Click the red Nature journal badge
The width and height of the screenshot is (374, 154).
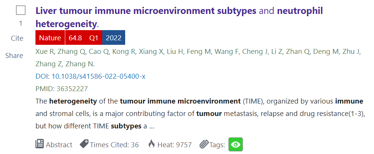coord(50,38)
